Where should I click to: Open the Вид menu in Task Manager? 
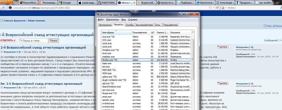[124, 20]
